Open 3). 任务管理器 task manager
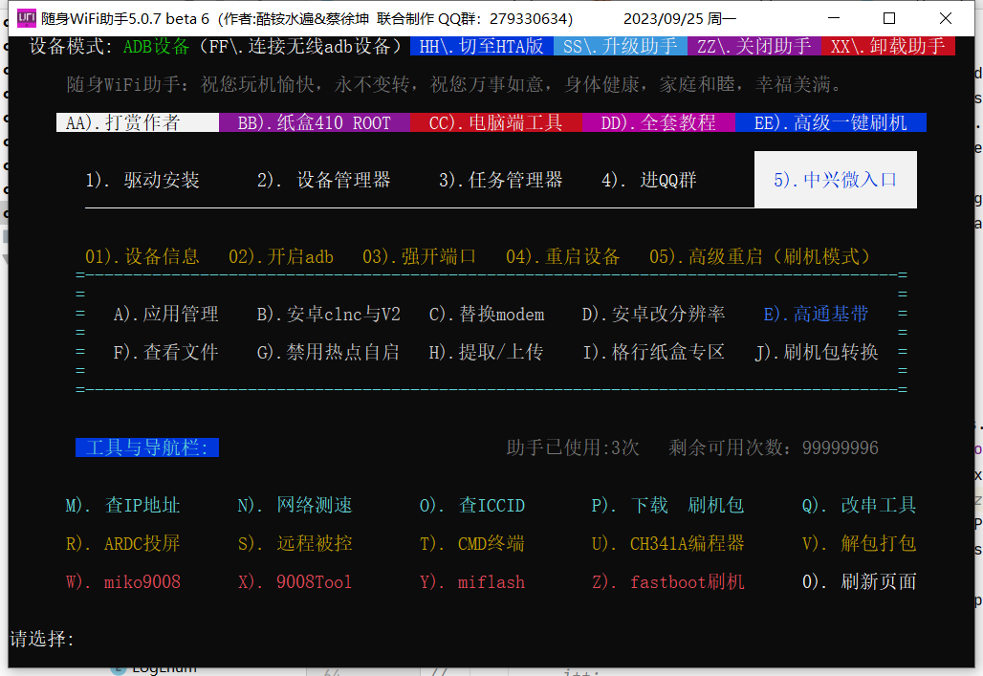This screenshot has width=983, height=676. (500, 181)
